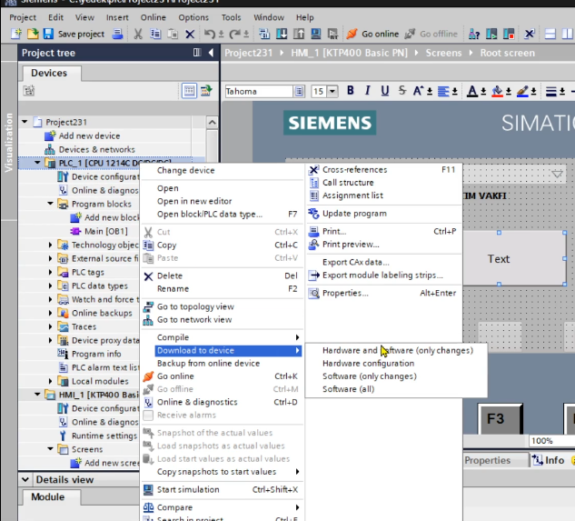
Task: Expand the PLC tags folder
Action: coord(50,272)
